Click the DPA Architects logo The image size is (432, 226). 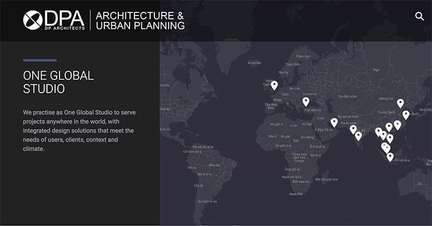pyautogui.click(x=54, y=20)
